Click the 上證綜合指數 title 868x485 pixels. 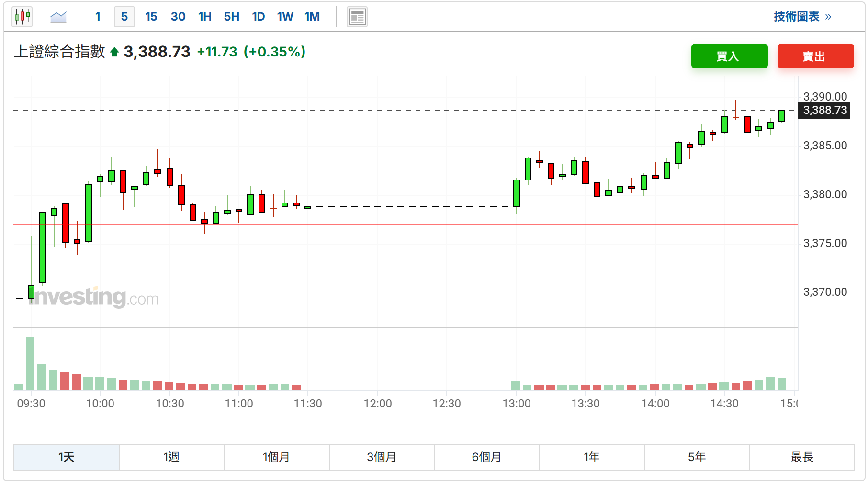pyautogui.click(x=59, y=52)
